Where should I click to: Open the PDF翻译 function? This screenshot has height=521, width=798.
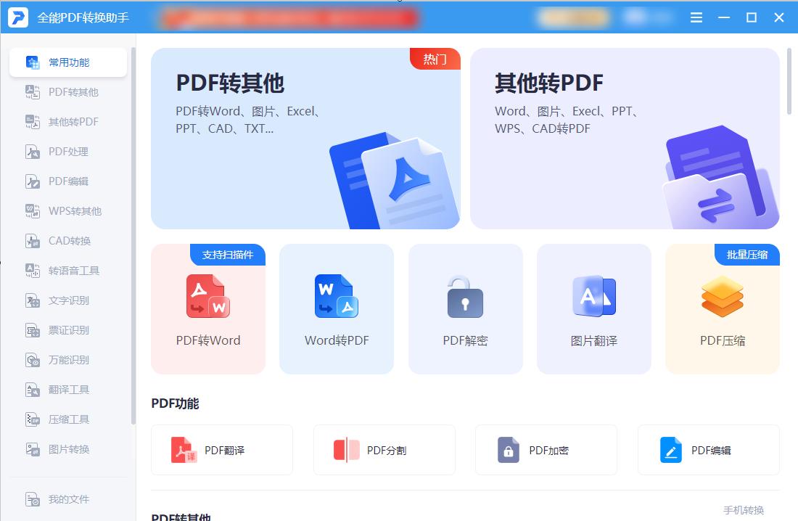(222, 450)
